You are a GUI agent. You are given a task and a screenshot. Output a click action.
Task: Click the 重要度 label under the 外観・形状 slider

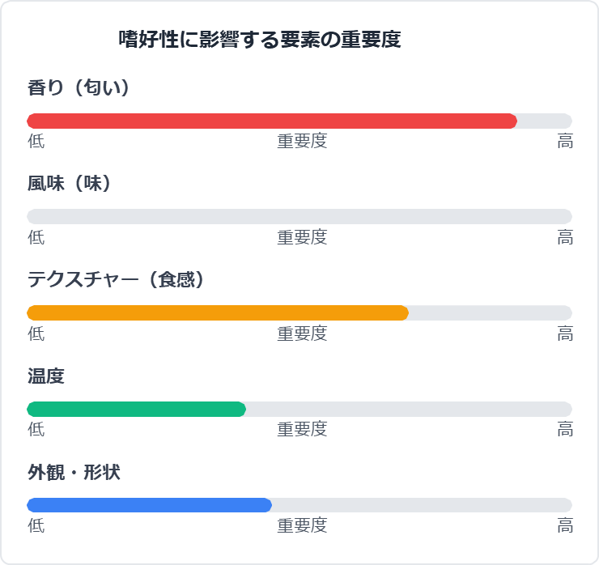pyautogui.click(x=302, y=526)
